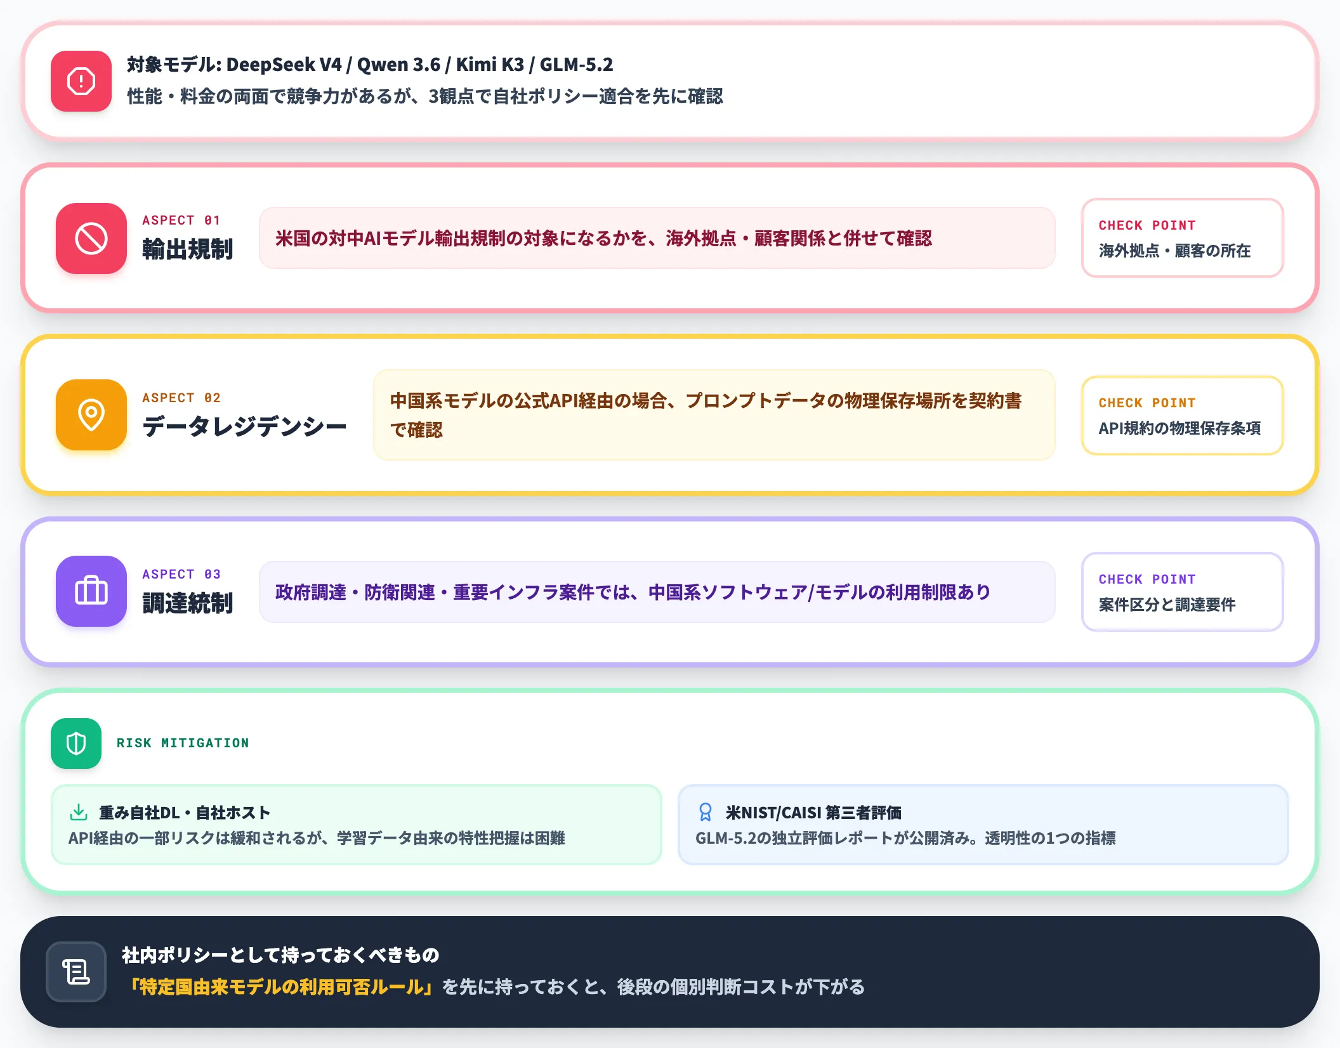Select the 輸出規制 heading
The image size is (1340, 1048).
[188, 249]
